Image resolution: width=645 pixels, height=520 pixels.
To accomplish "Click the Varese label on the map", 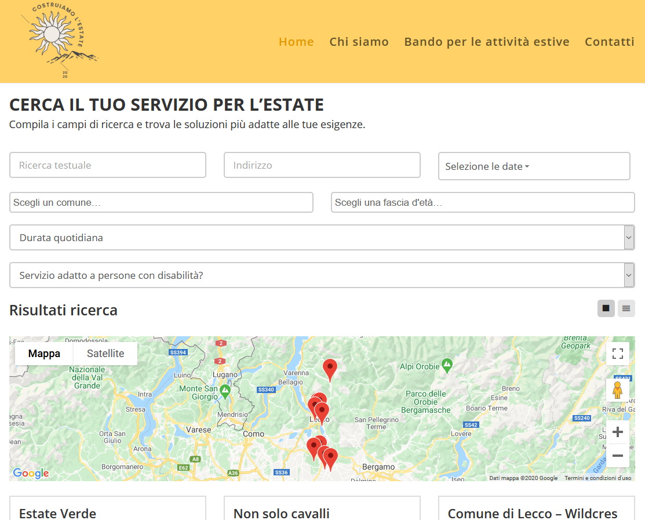I will [198, 430].
